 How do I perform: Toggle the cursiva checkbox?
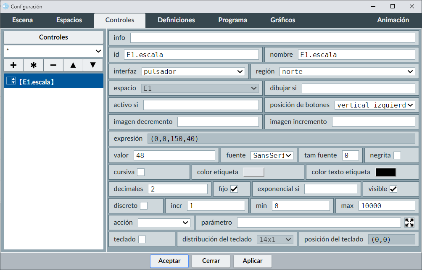[x=141, y=172]
